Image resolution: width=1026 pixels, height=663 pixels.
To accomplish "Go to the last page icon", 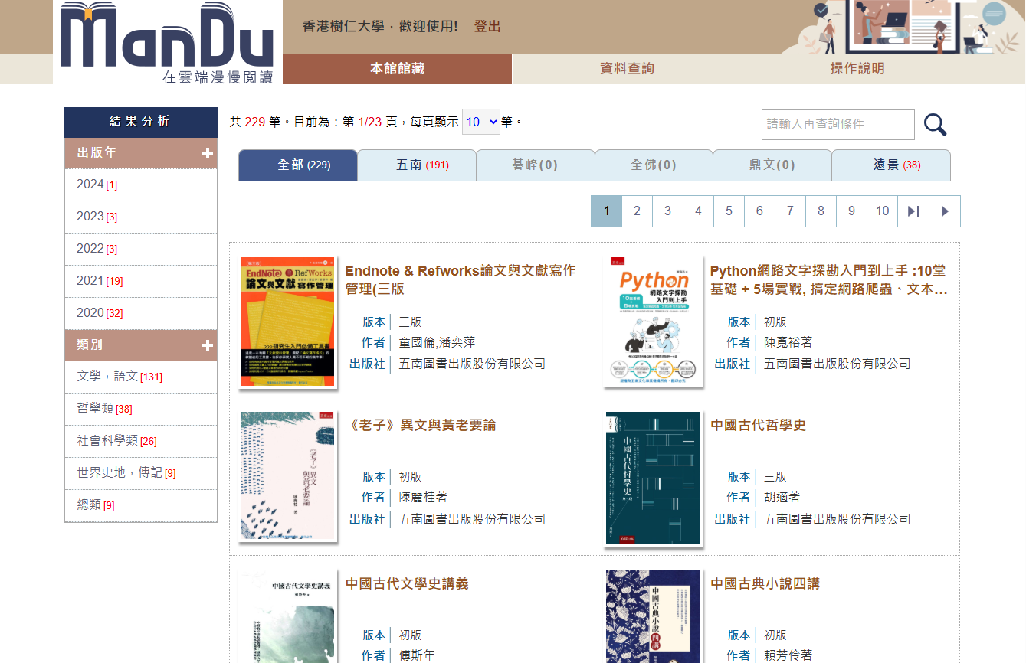I will point(913,211).
